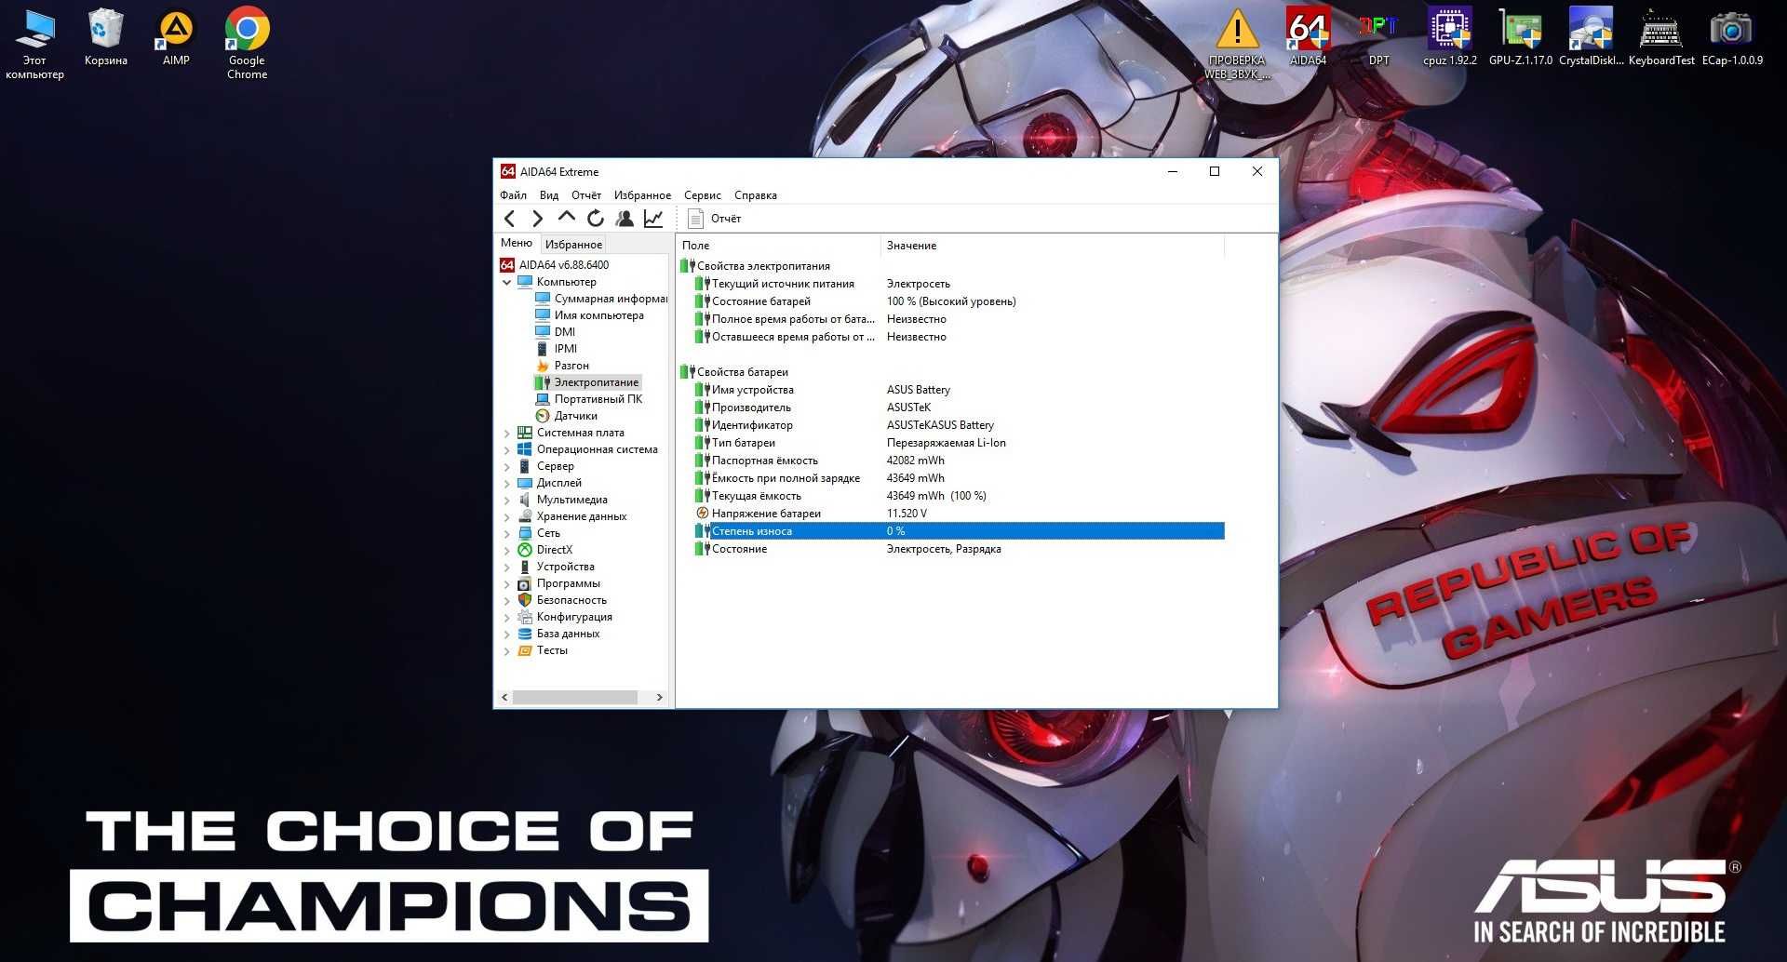Expand the Сервер tree node

pos(506,466)
